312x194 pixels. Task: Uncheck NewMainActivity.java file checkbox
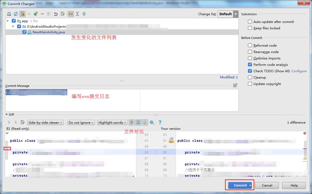24,32
